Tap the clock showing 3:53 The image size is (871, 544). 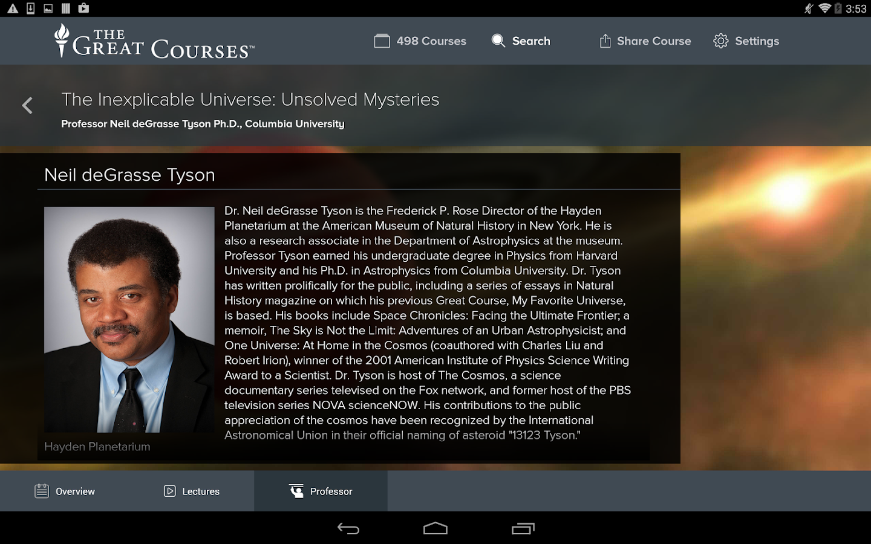click(856, 8)
